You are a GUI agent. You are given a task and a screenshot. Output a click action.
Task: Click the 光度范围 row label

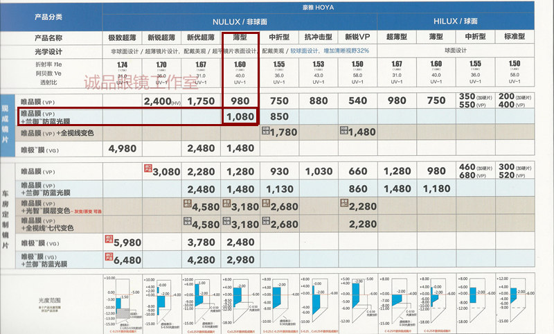coord(49,301)
